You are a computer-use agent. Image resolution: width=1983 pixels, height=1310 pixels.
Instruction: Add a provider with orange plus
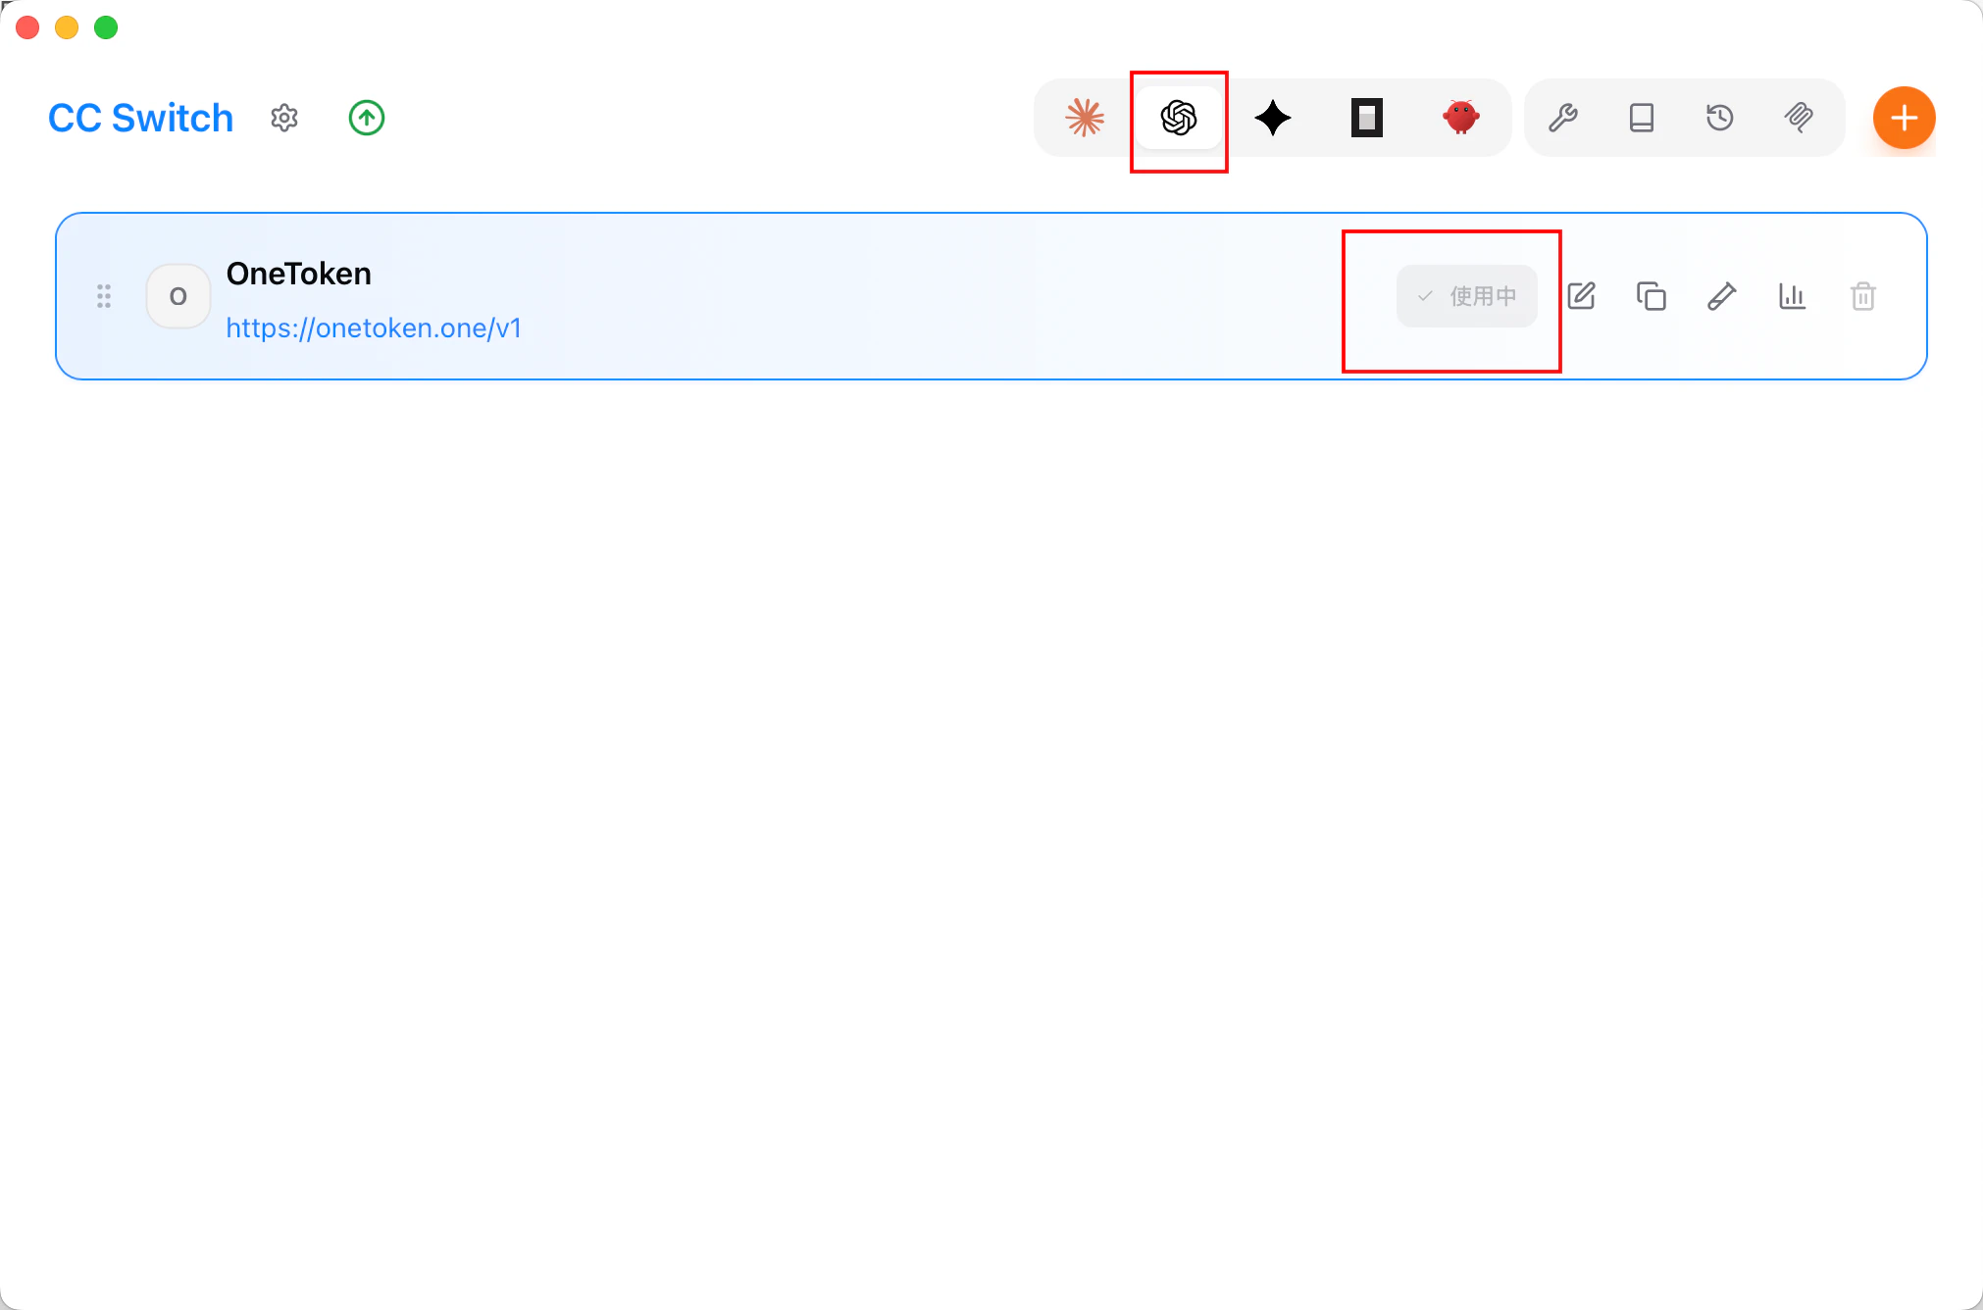pos(1904,118)
